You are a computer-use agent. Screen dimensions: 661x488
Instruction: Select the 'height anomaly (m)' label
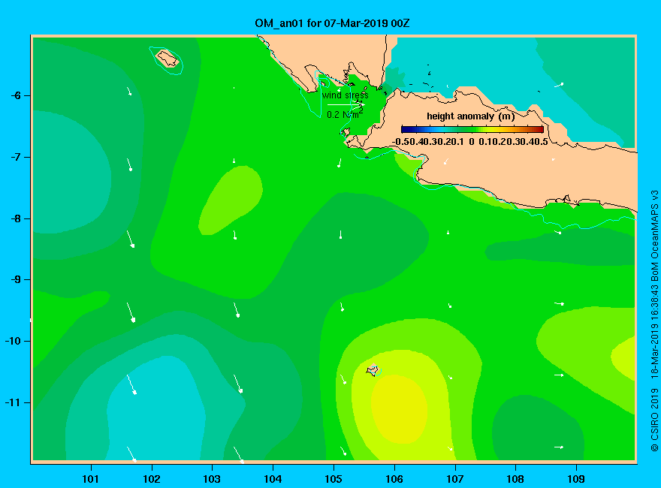pos(470,116)
